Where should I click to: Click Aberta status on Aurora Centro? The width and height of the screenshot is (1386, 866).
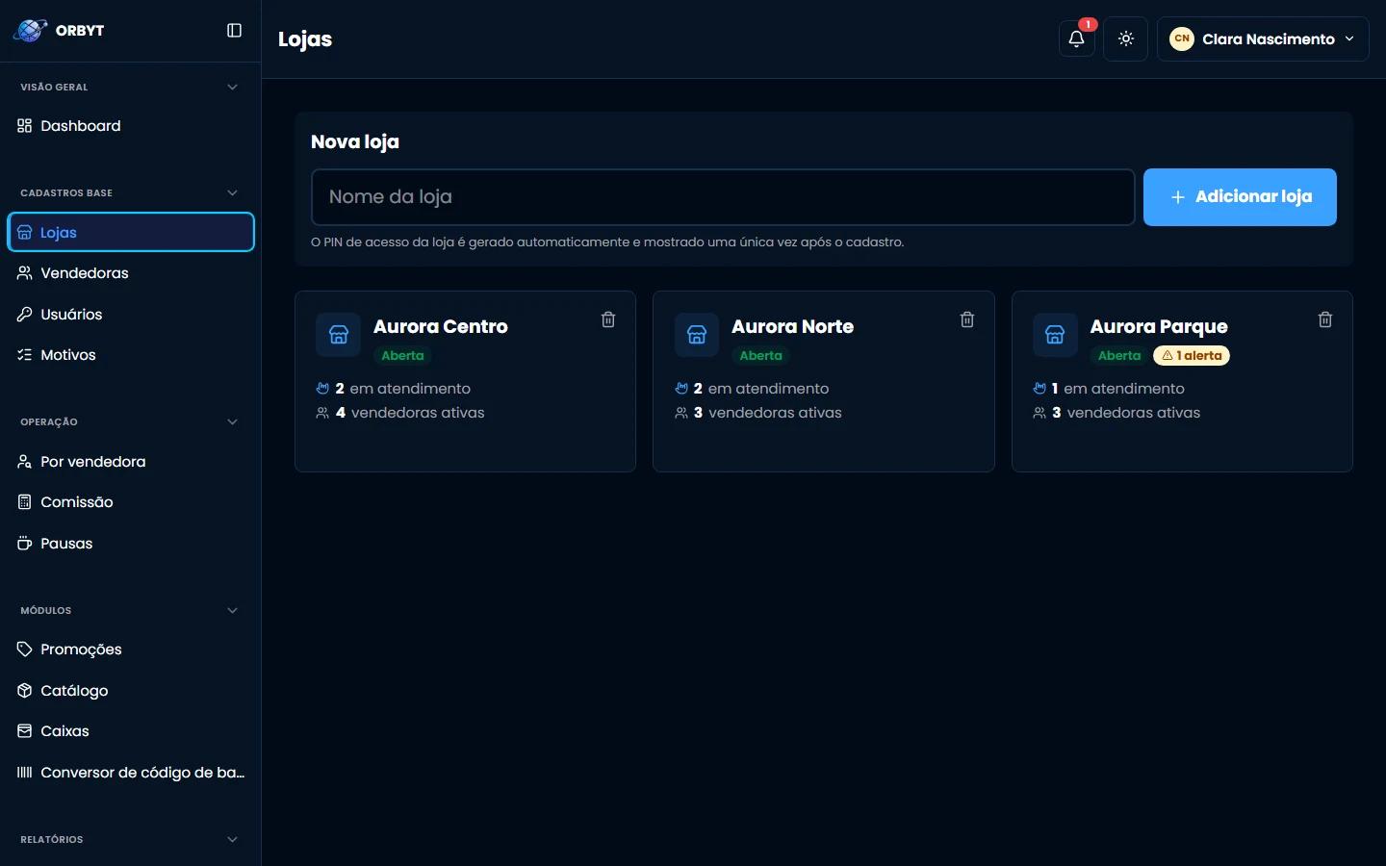(402, 356)
